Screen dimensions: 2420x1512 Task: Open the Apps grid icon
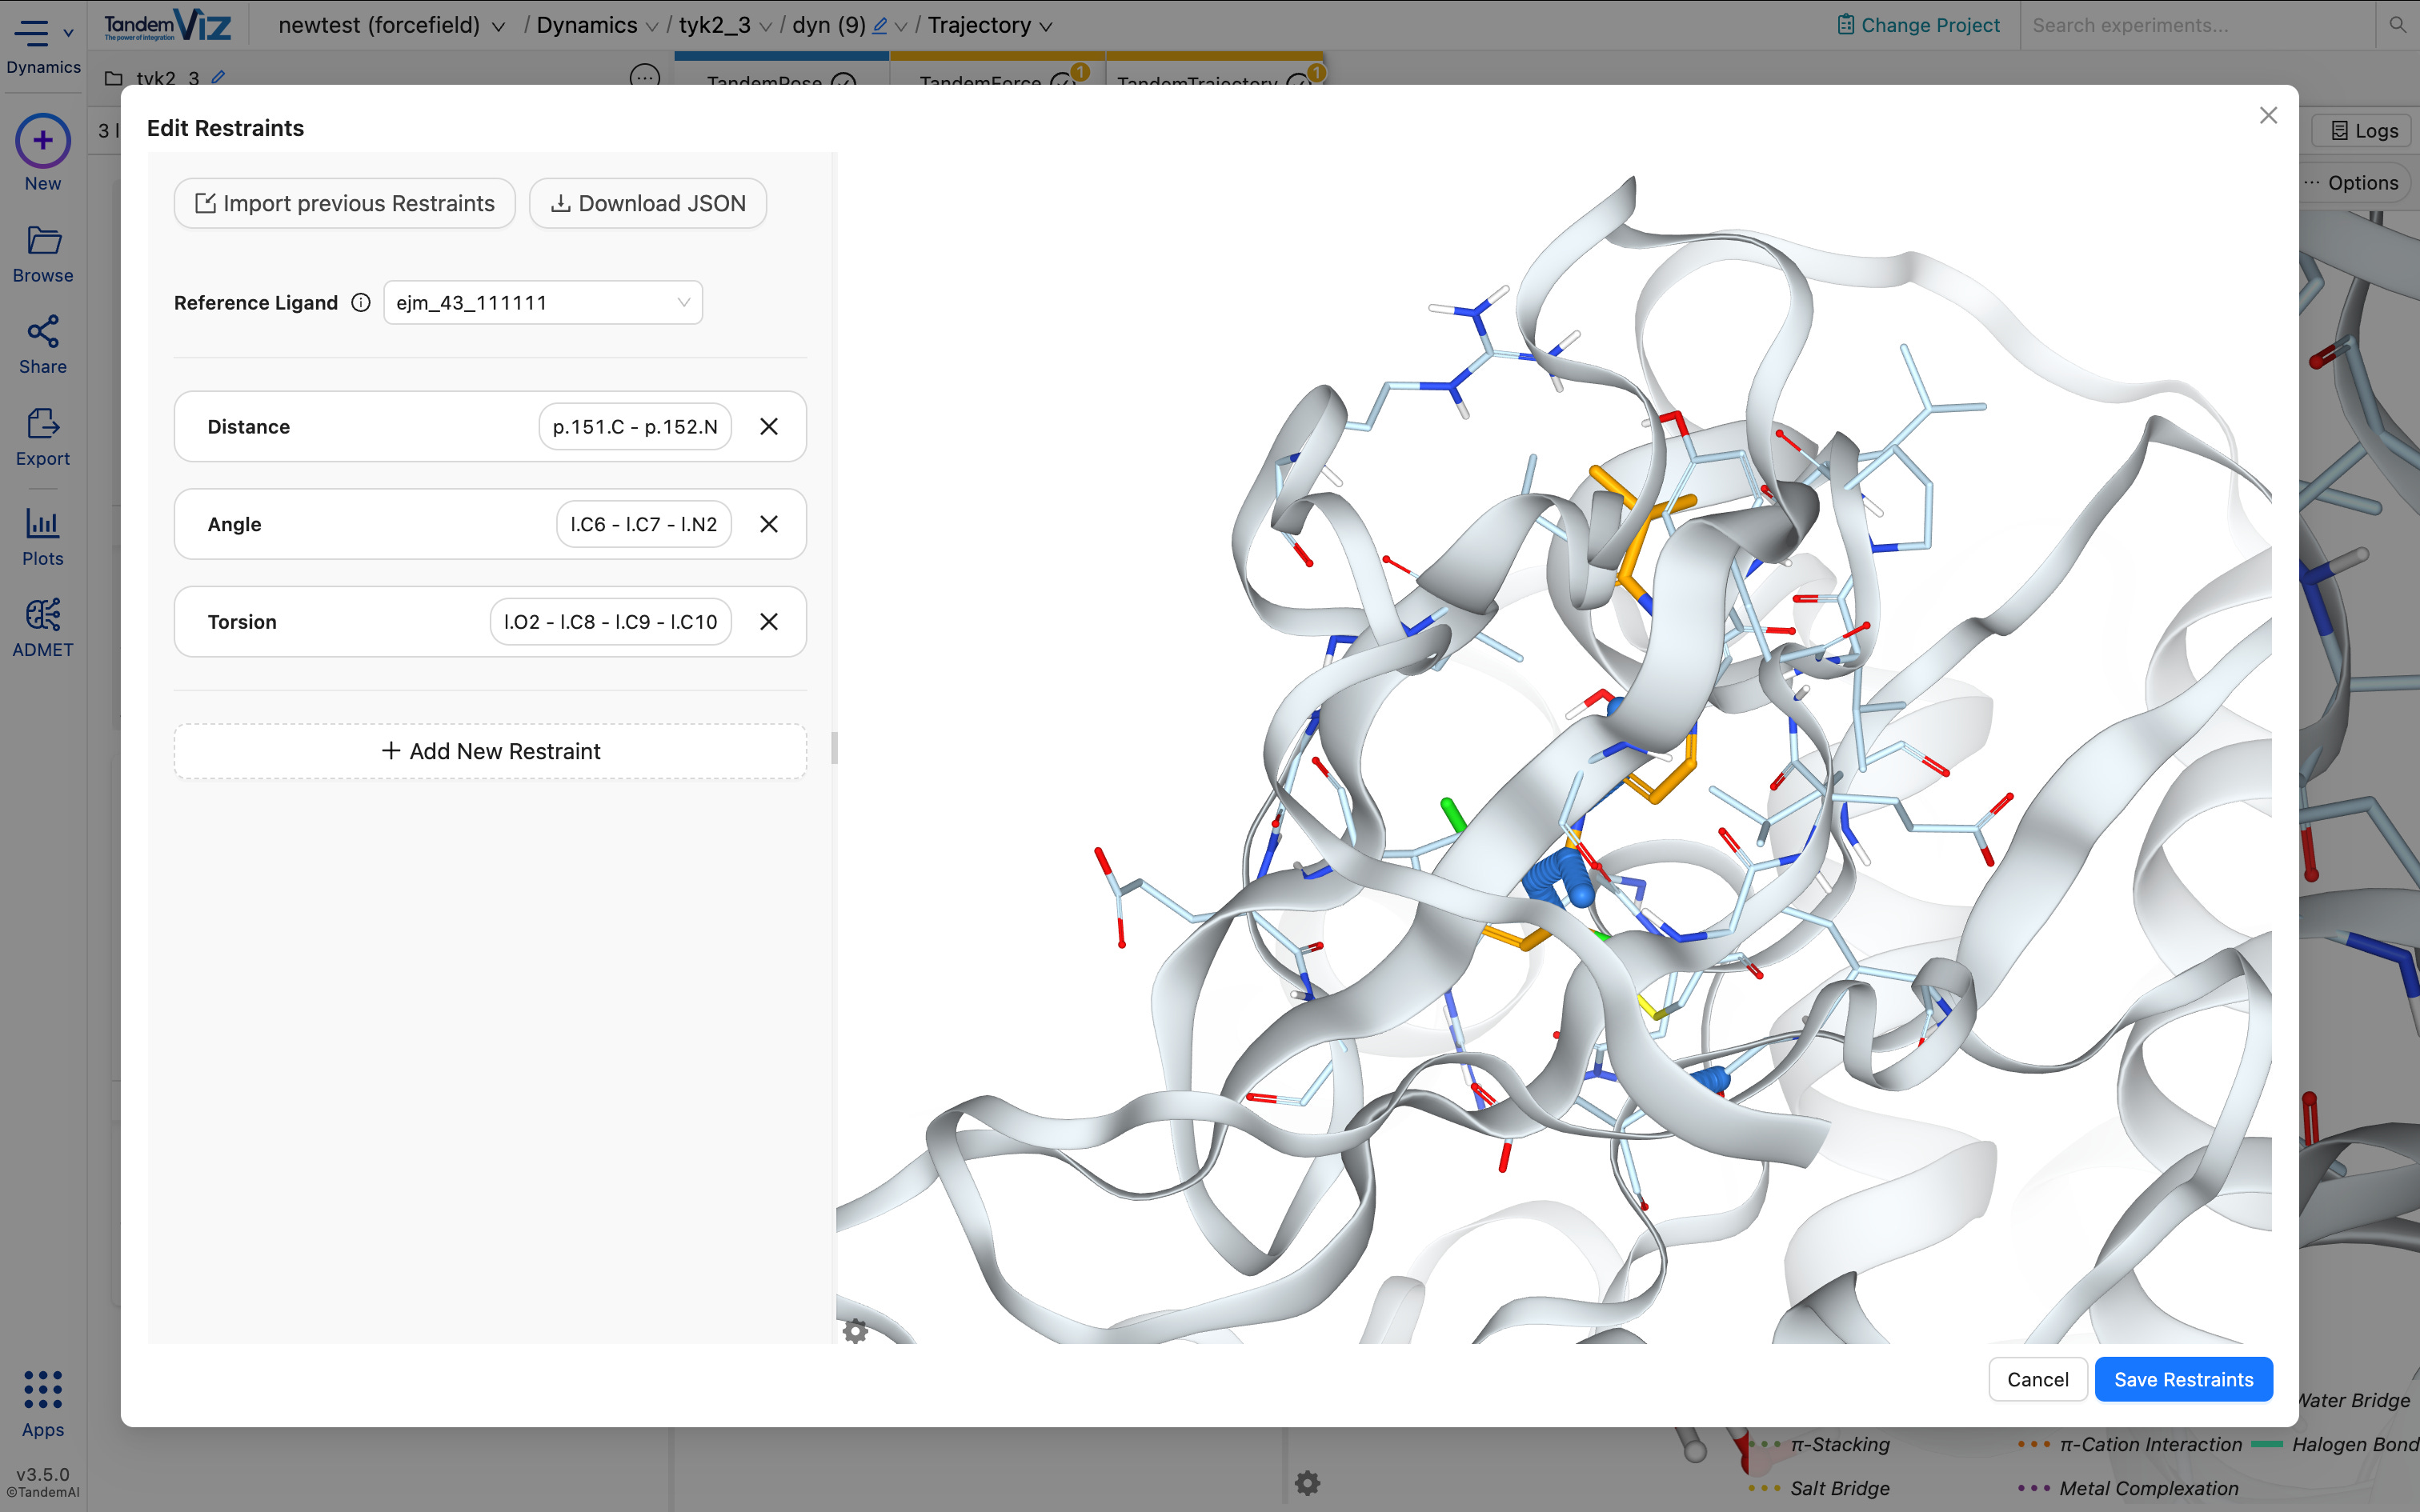coord(43,1389)
